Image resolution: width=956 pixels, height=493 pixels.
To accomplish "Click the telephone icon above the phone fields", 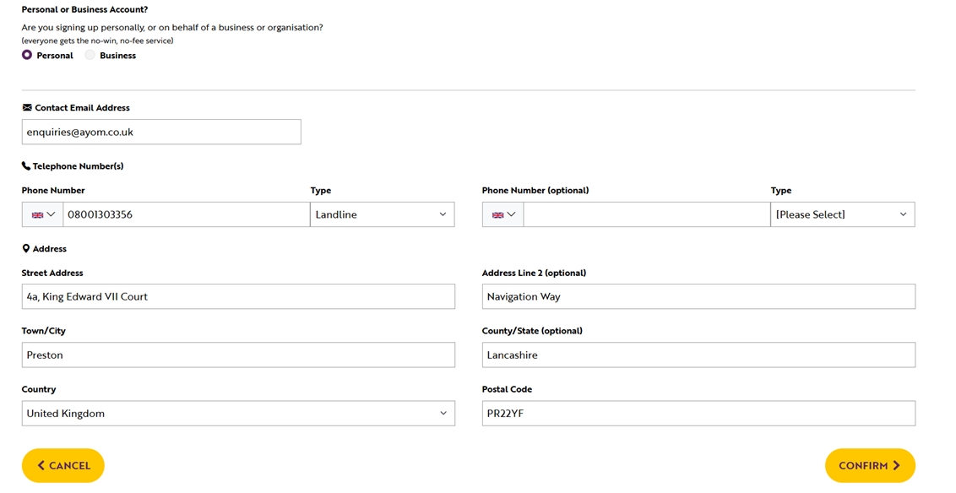I will point(26,165).
